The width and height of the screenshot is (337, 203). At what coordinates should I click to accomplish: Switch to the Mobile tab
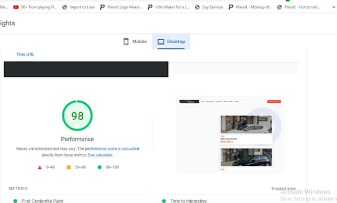135,41
